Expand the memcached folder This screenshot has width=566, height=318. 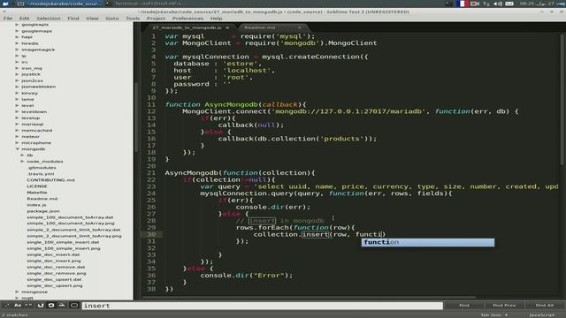[x=17, y=130]
